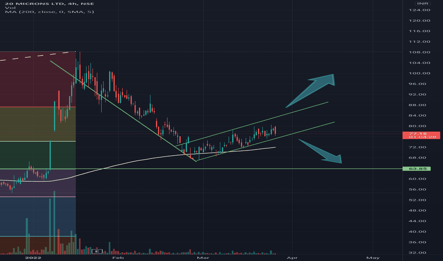Click the Apr label on time axis
This screenshot has width=443, height=261.
292,258
